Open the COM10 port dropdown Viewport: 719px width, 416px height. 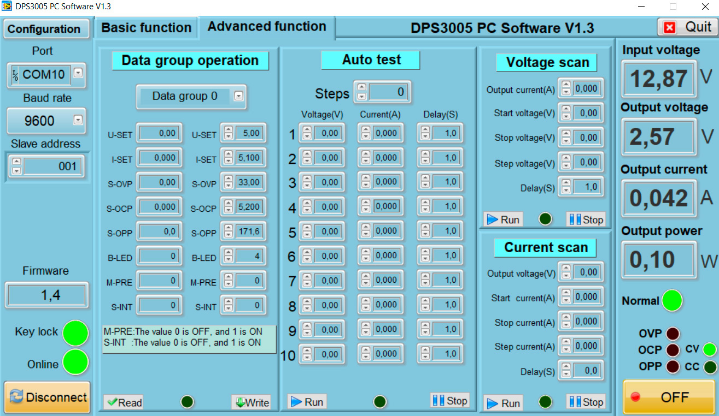tap(78, 73)
